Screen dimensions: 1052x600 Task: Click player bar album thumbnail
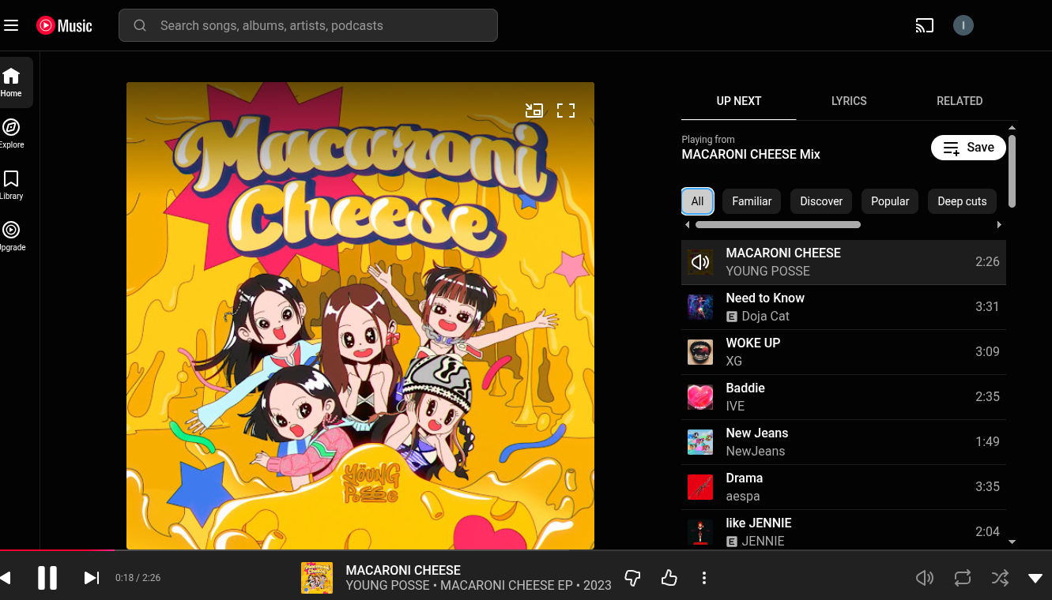pyautogui.click(x=317, y=578)
